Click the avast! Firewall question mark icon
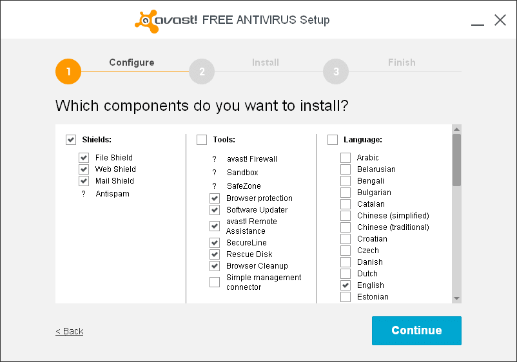 coord(214,159)
